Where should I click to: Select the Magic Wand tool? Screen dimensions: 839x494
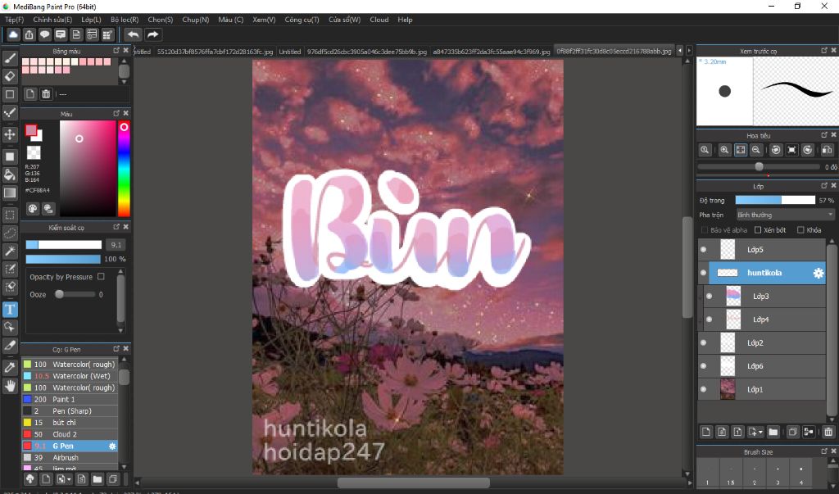pyautogui.click(x=10, y=251)
